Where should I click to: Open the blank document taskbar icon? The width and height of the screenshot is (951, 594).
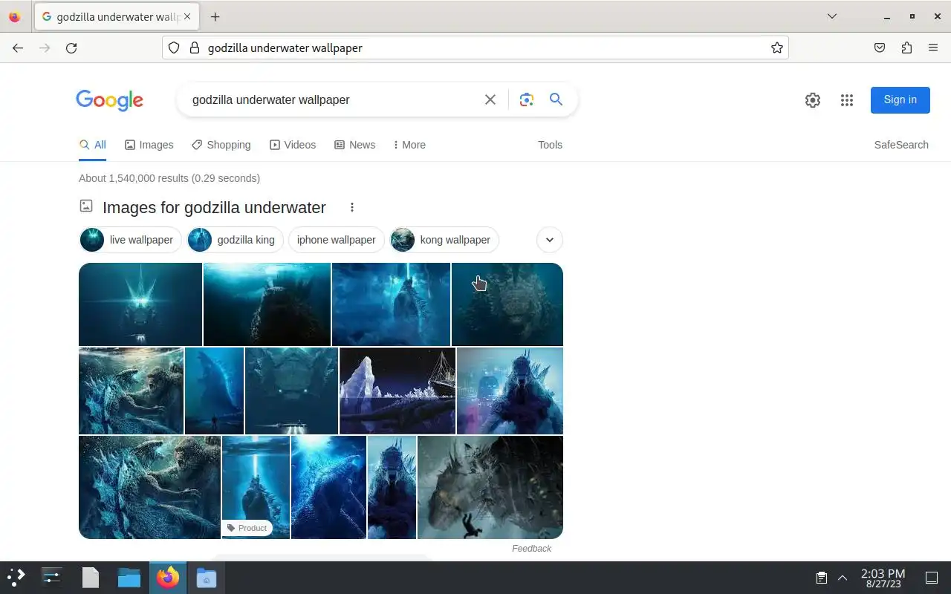91,577
